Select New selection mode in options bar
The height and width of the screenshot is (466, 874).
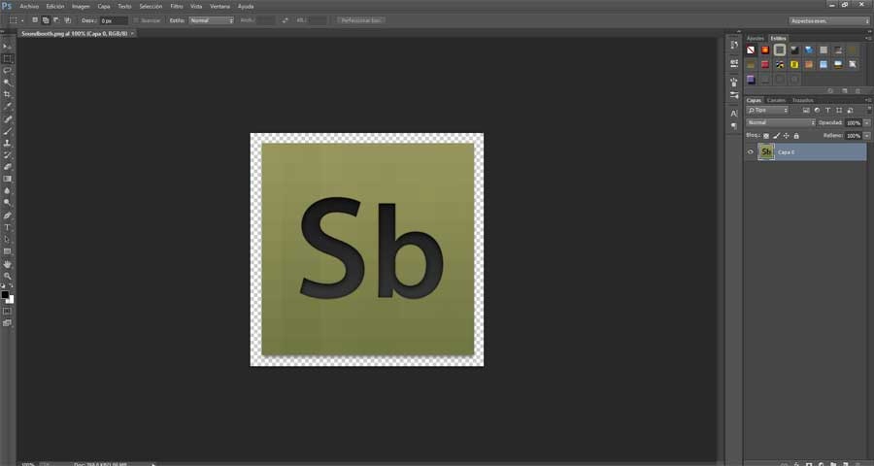35,20
